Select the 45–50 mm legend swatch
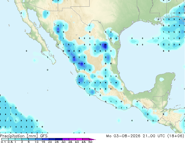 coord(86,139)
